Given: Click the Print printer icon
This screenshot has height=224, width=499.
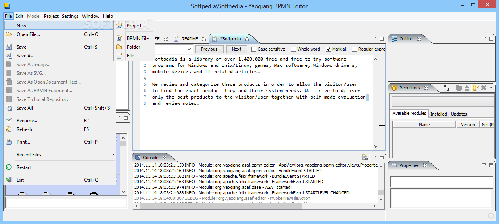Looking at the screenshot, I should tap(9, 142).
